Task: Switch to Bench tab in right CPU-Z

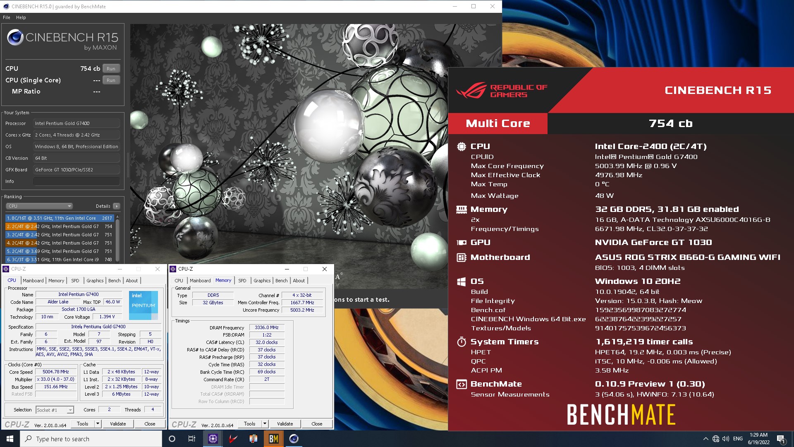Action: click(x=282, y=281)
